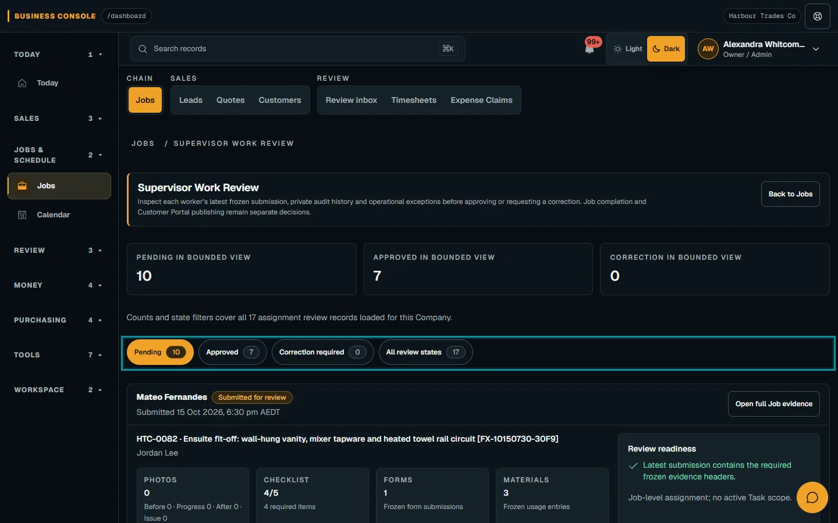Expand the PURCHASING sidebar section

pyautogui.click(x=58, y=320)
